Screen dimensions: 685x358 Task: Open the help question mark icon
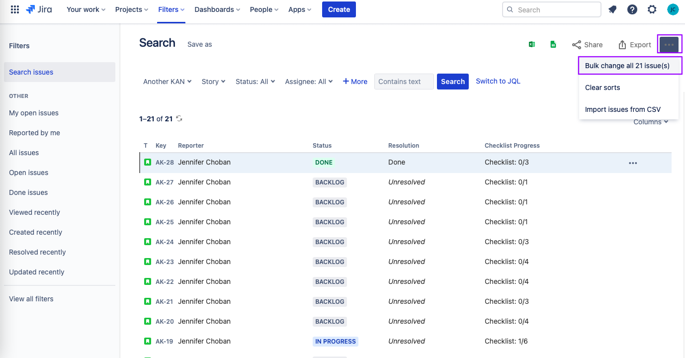(x=632, y=9)
